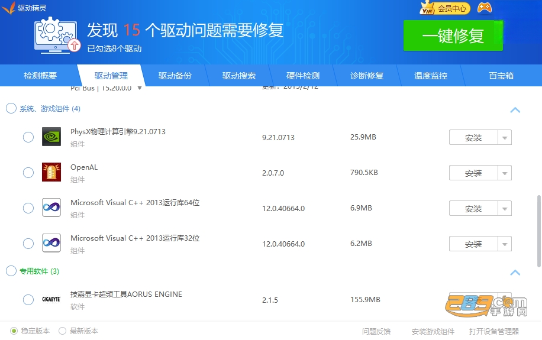
Task: Click the Driver Genius (驱动精灵) logo icon
Action: point(8,8)
